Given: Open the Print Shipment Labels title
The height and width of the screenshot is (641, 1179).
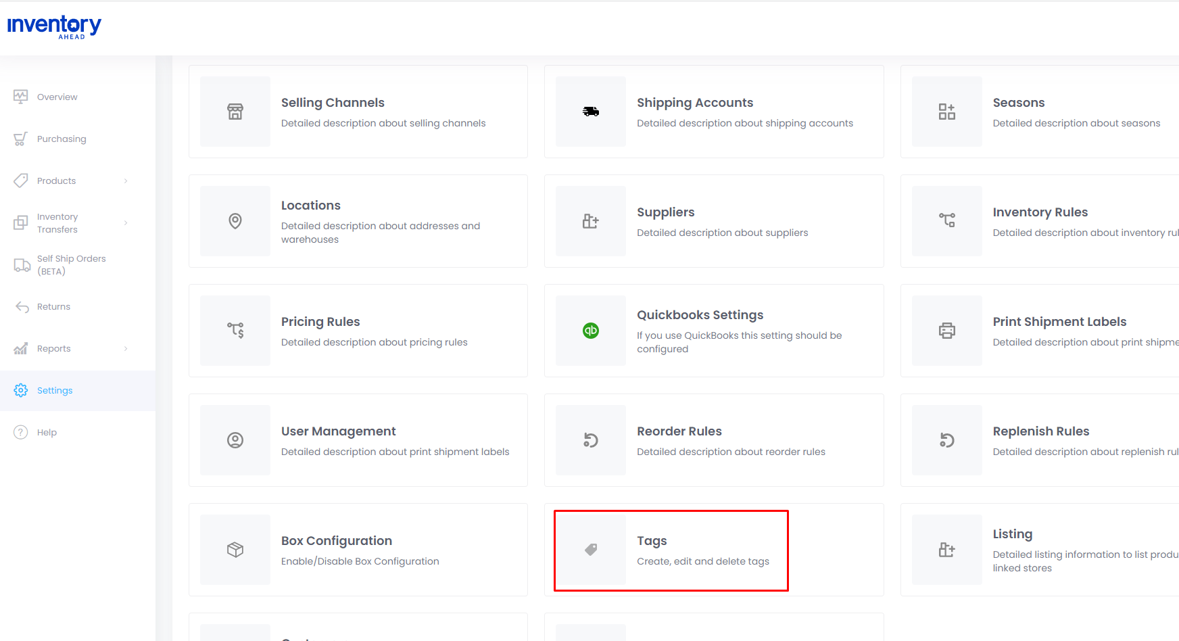Looking at the screenshot, I should click(1059, 322).
